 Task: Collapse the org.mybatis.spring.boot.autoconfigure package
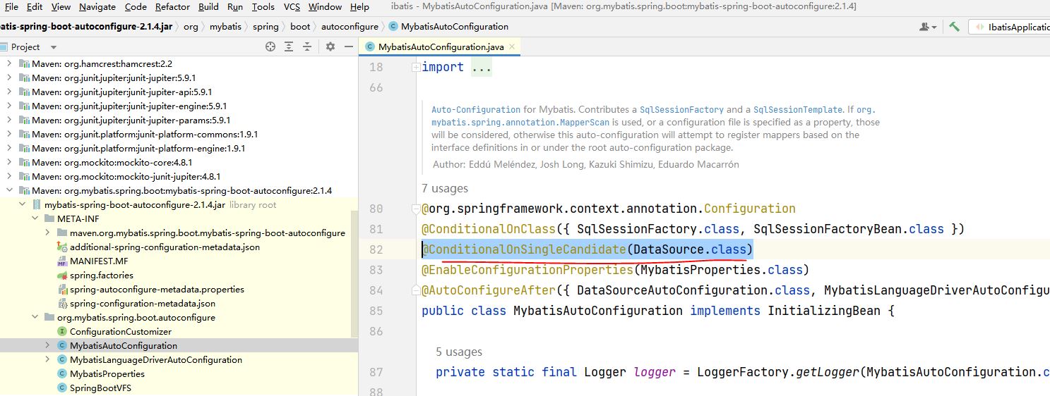[35, 317]
